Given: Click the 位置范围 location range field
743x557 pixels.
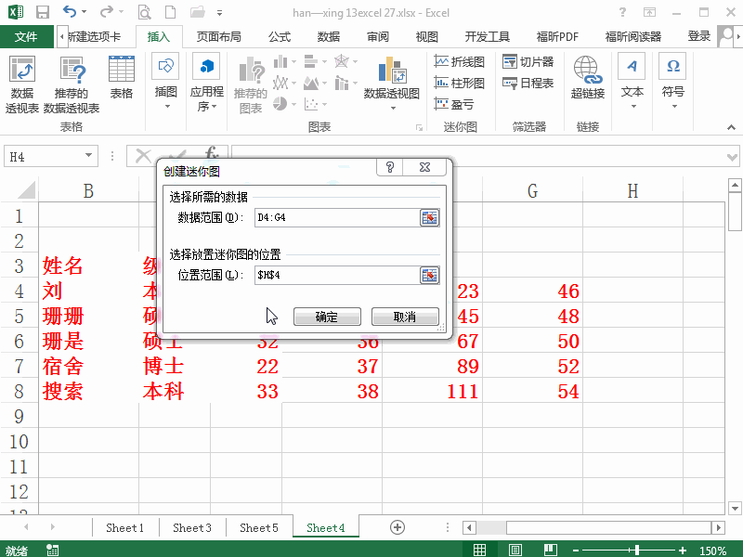Looking at the screenshot, I should (x=325, y=275).
